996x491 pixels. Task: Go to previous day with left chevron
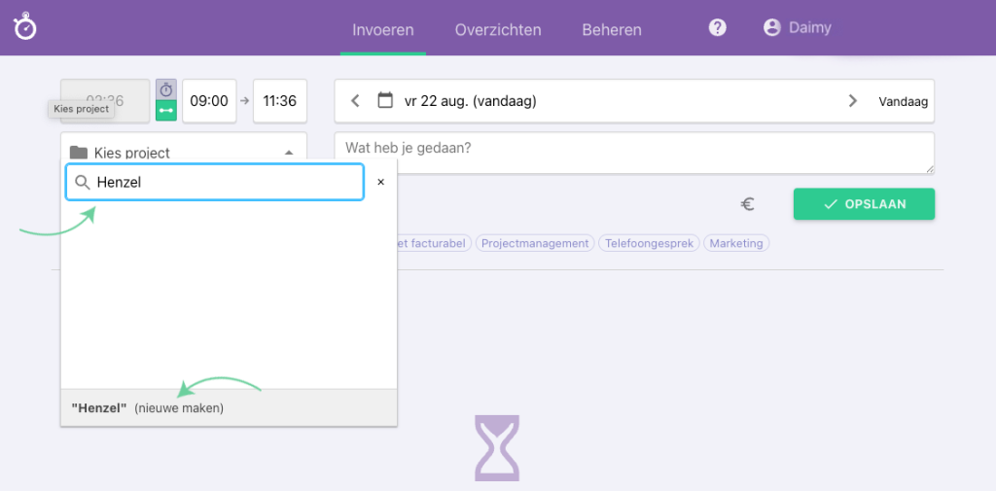coord(355,100)
